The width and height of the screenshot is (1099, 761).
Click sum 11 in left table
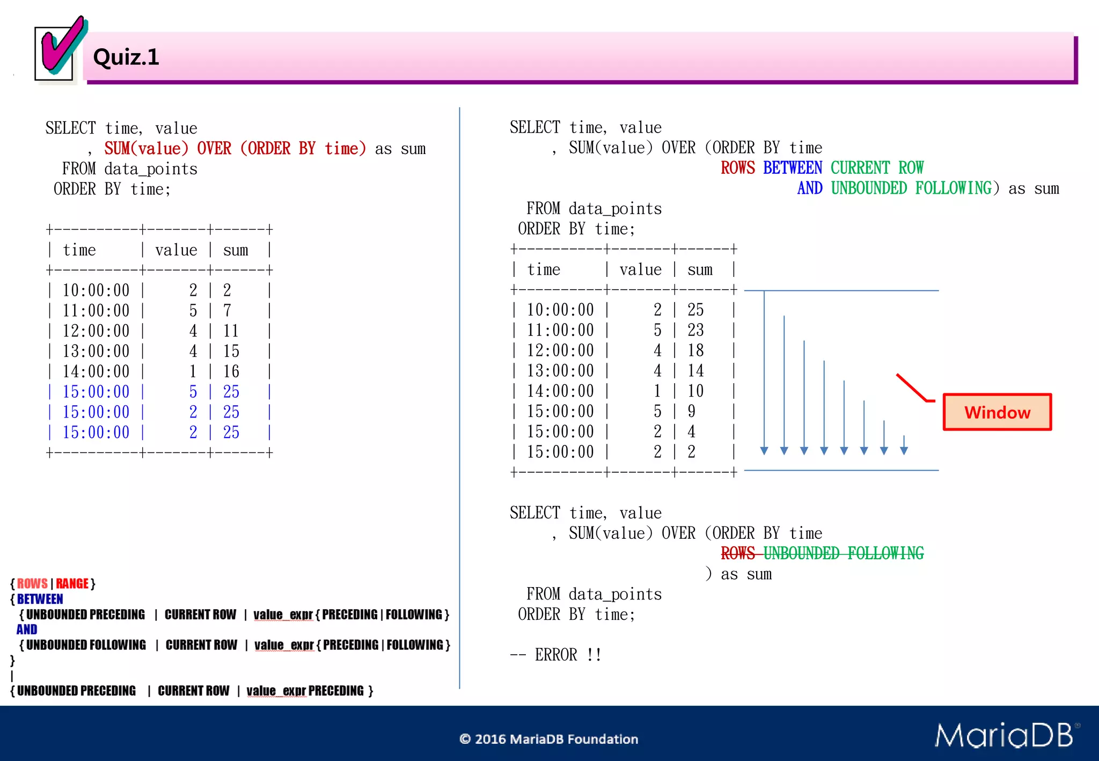[231, 331]
